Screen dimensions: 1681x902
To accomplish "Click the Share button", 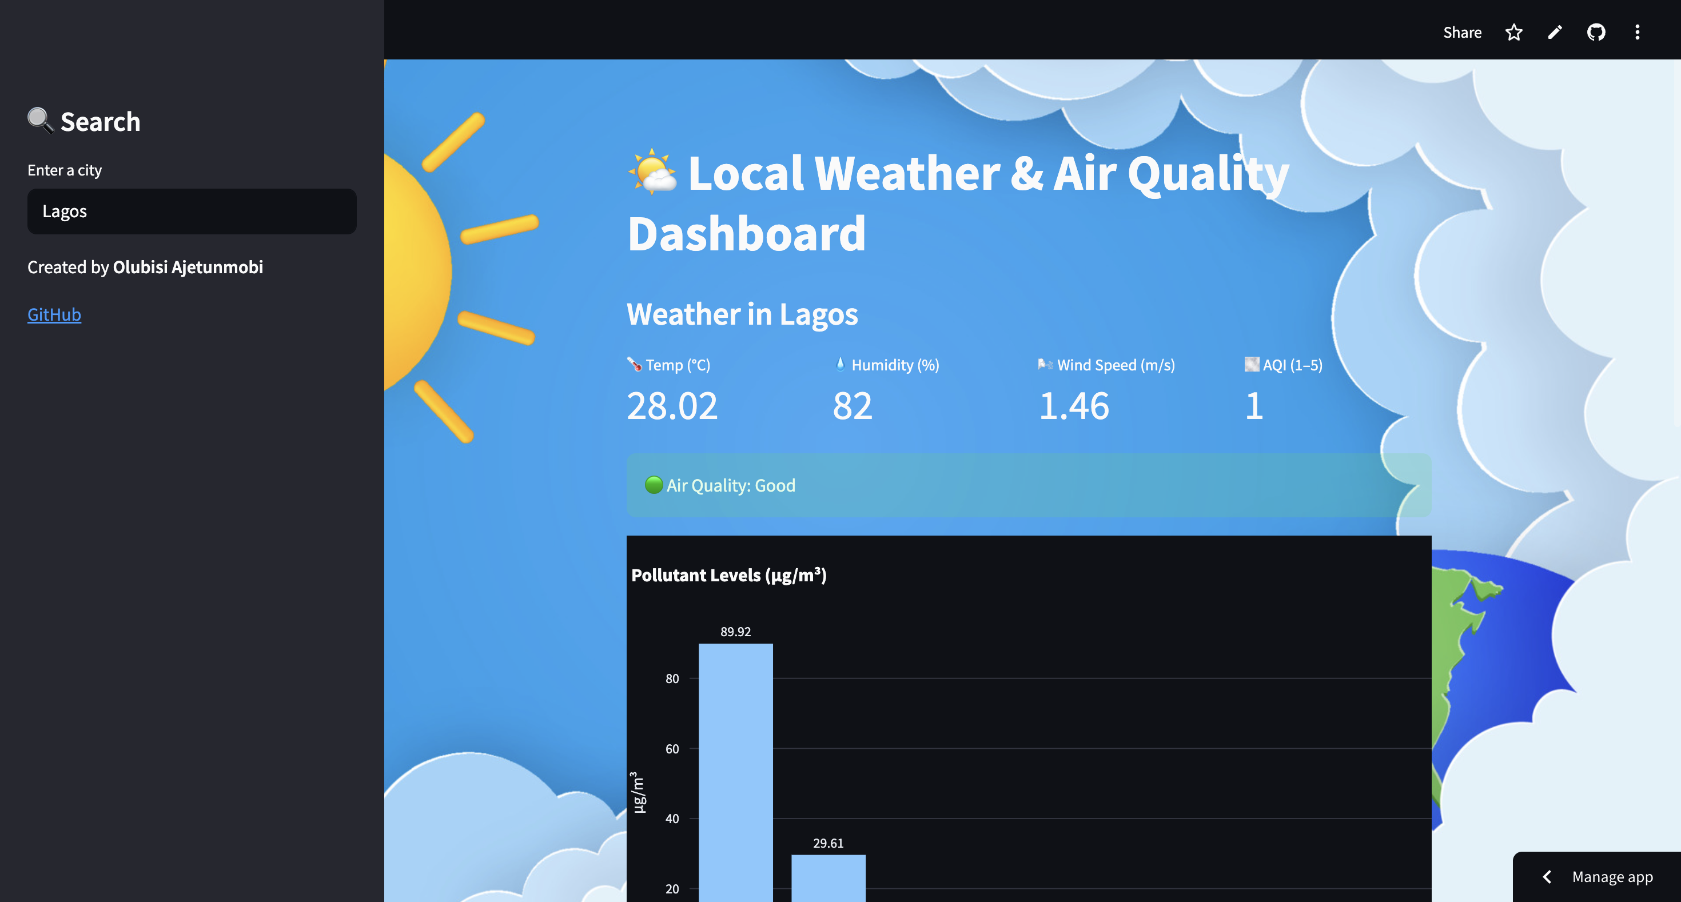I will [x=1462, y=33].
